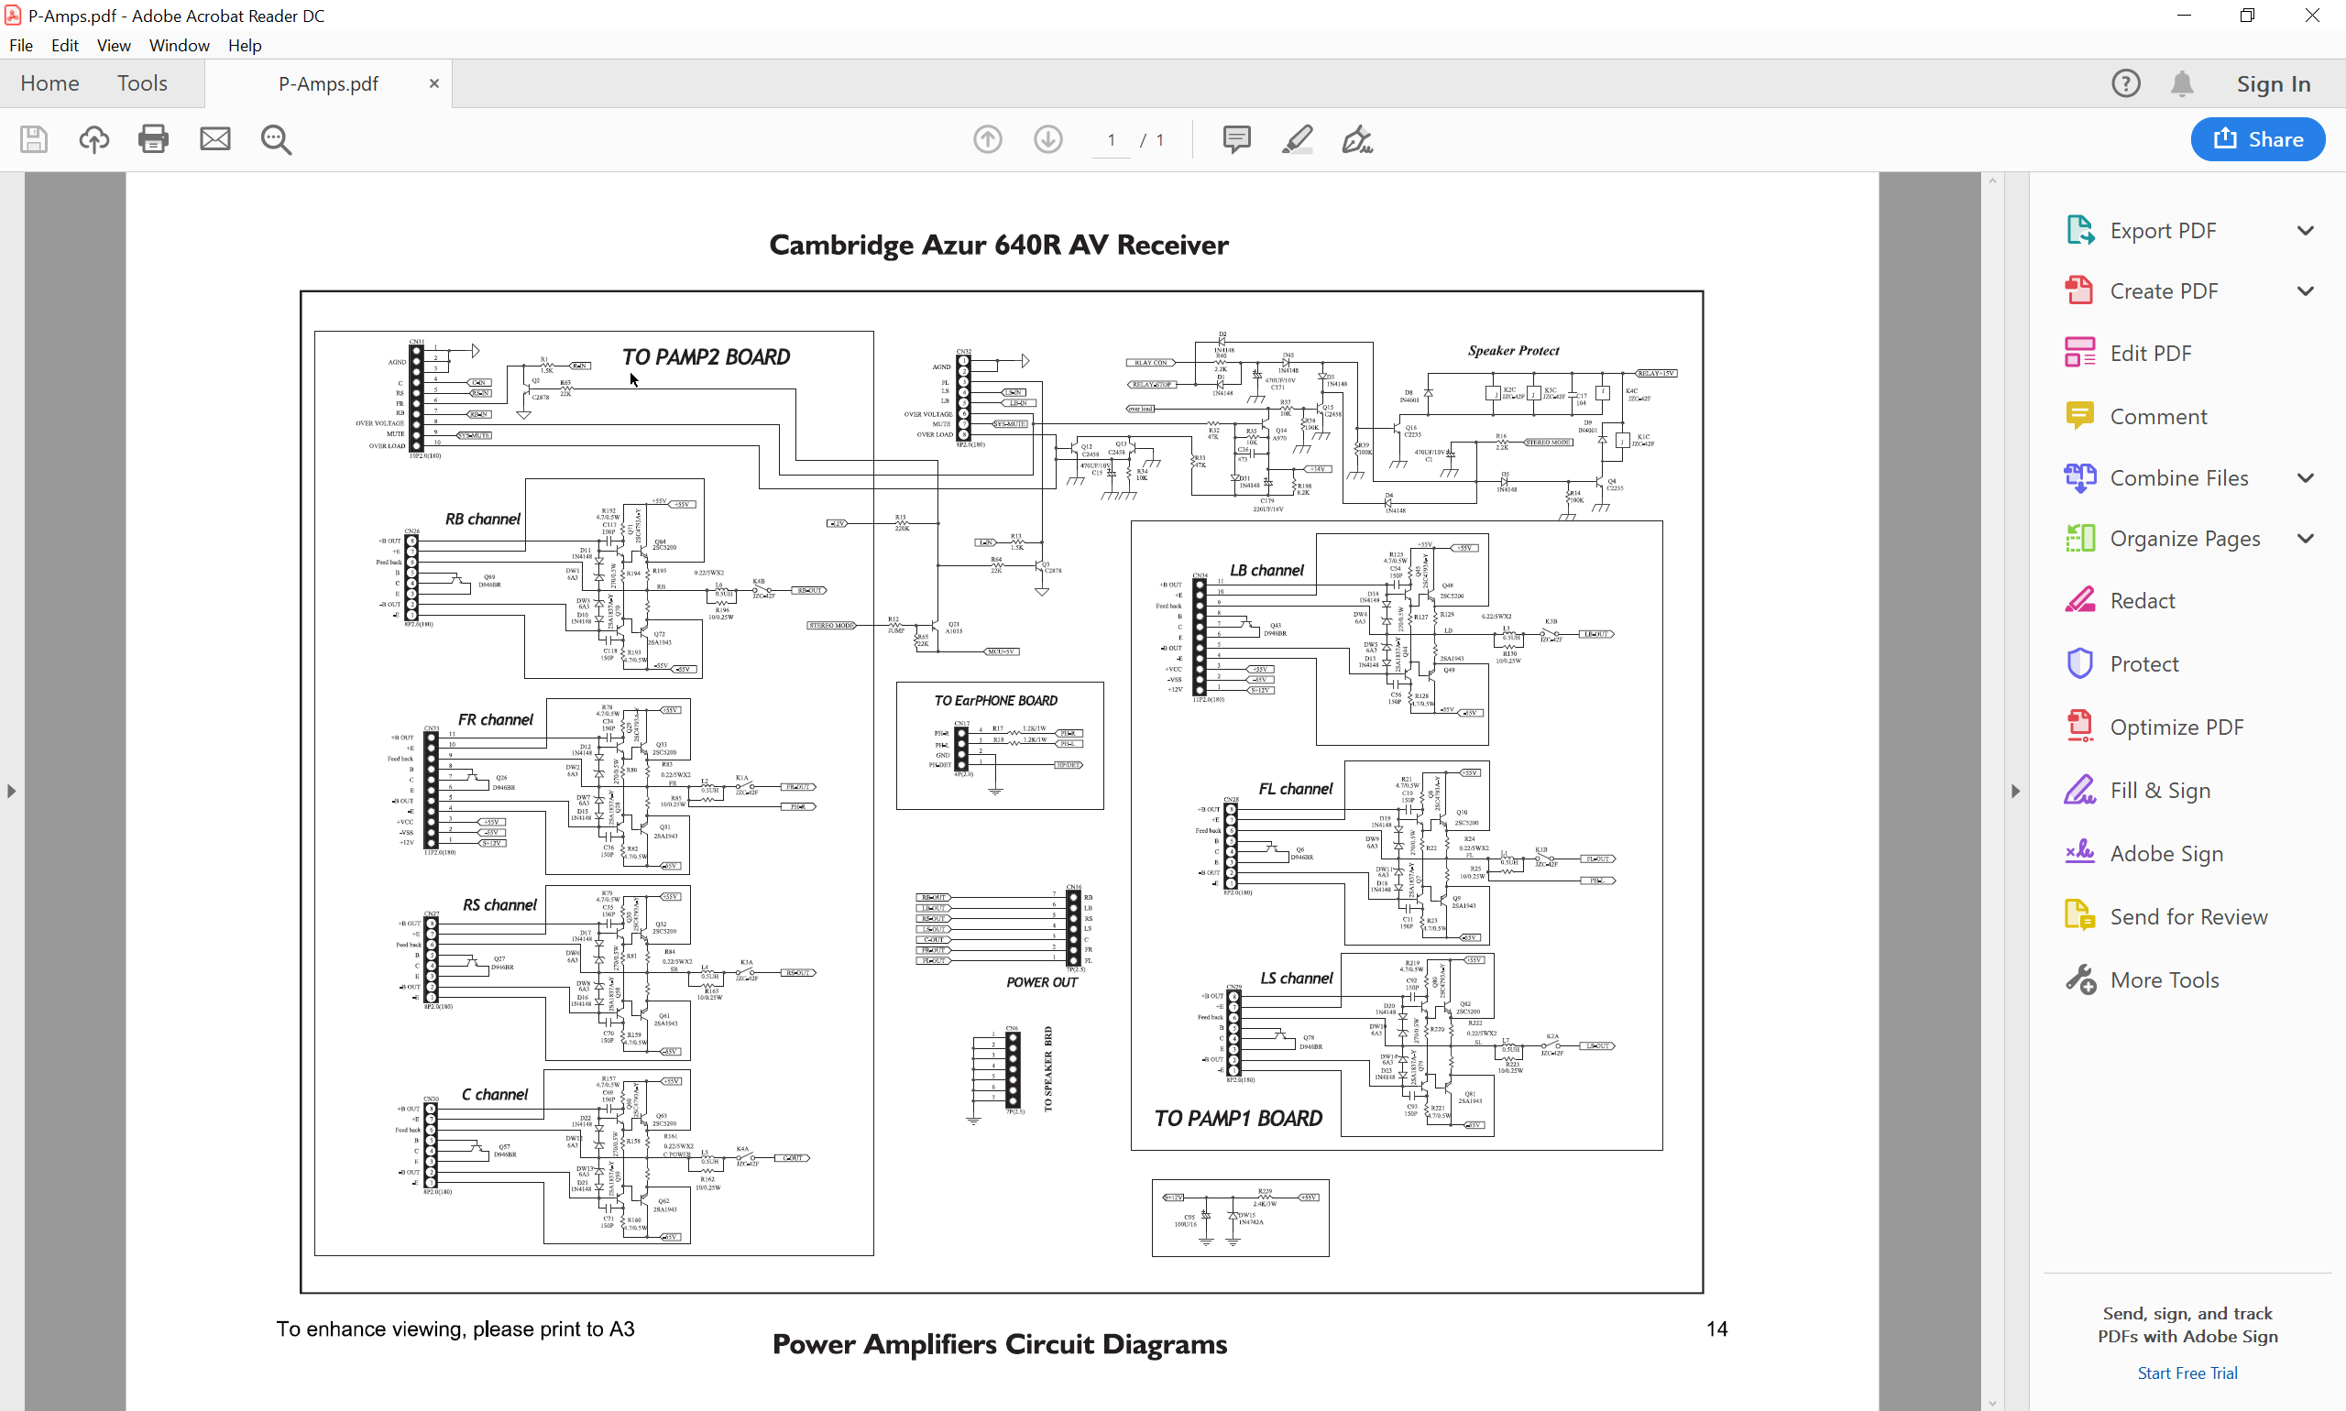The height and width of the screenshot is (1411, 2346).
Task: Close the P-Amps.pdf tab
Action: click(x=433, y=83)
